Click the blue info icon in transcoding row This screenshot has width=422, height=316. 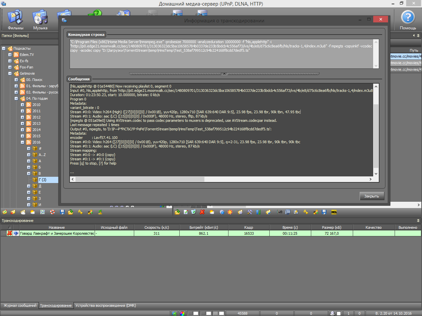[x=16, y=233]
